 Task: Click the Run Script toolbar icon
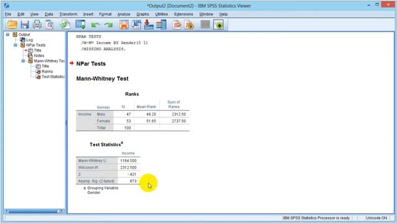tap(189, 25)
